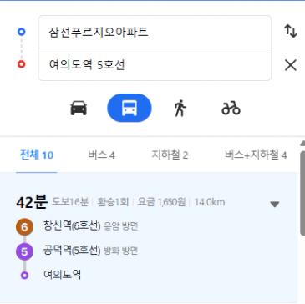Edit the 삼선푸르지오아파트 start field
The image size is (305, 304).
155,32
